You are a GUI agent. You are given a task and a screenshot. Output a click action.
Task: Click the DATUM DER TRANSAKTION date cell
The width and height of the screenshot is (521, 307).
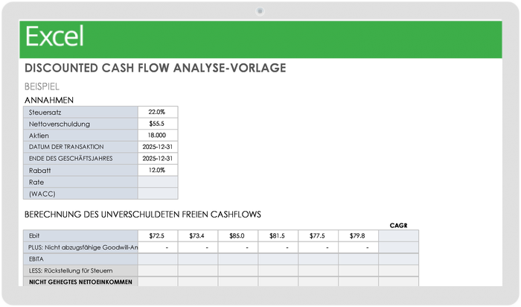[158, 147]
